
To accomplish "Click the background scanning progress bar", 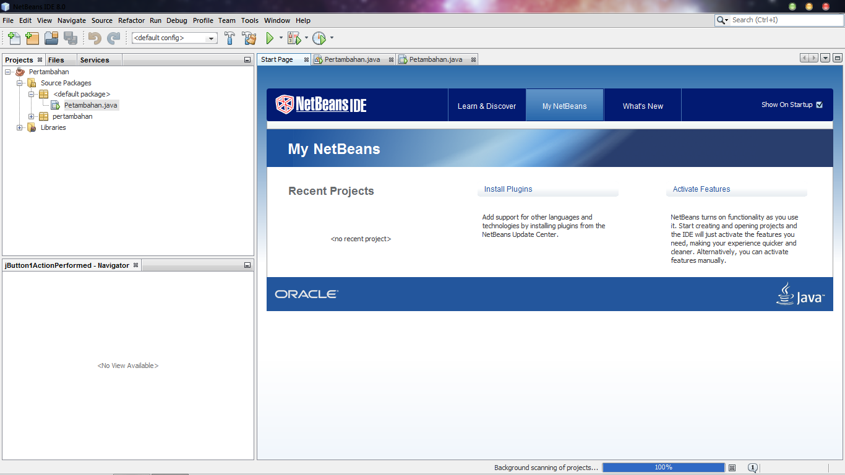I will click(x=664, y=468).
